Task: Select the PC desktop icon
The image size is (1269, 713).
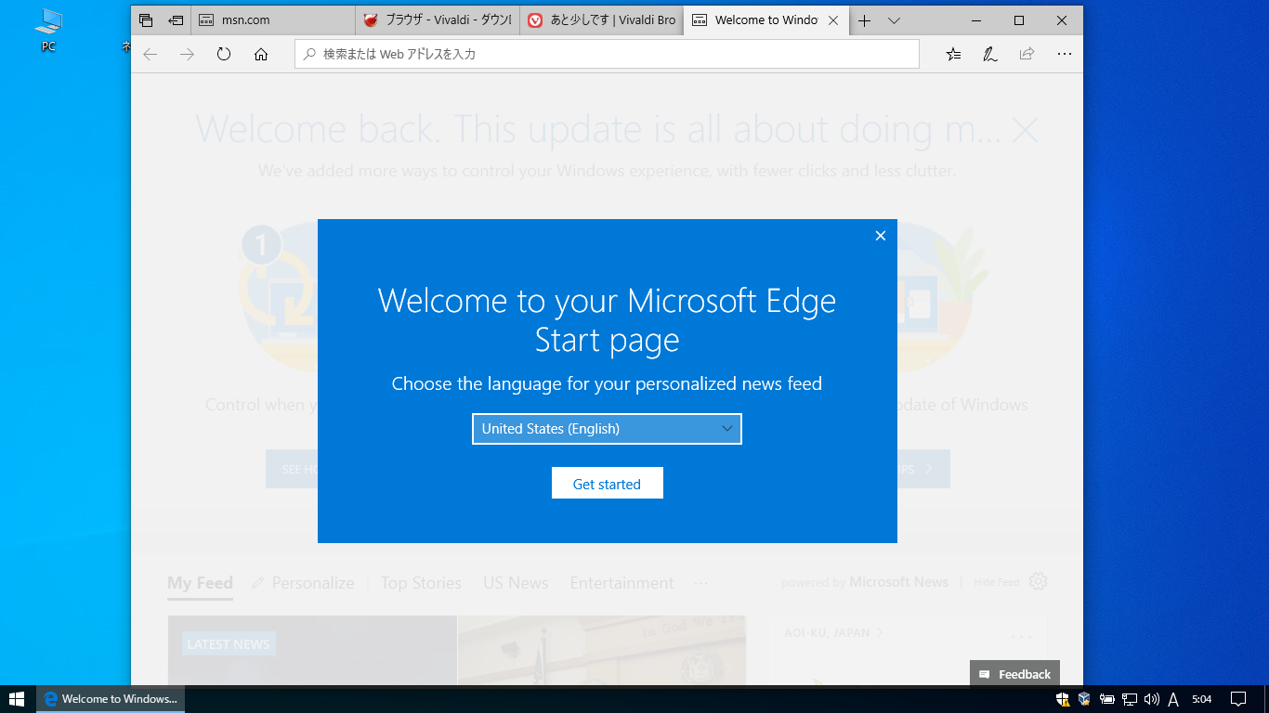Action: point(48,31)
